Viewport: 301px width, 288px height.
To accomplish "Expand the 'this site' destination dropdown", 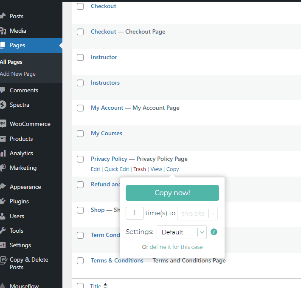I will (197, 214).
